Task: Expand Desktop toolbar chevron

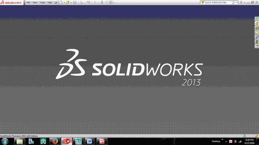Action: click(222, 139)
